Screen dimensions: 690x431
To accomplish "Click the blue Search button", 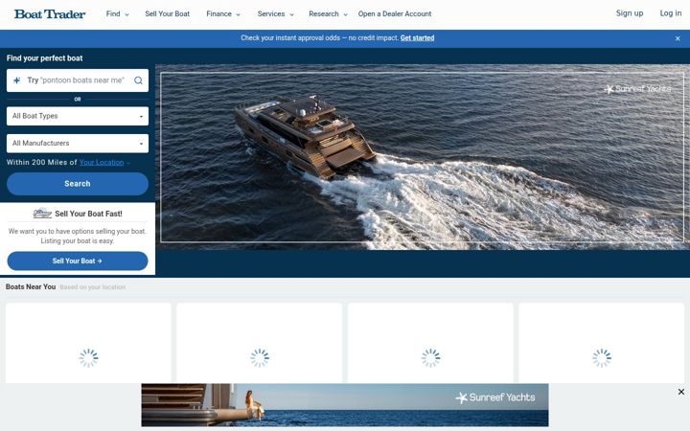I will point(78,184).
